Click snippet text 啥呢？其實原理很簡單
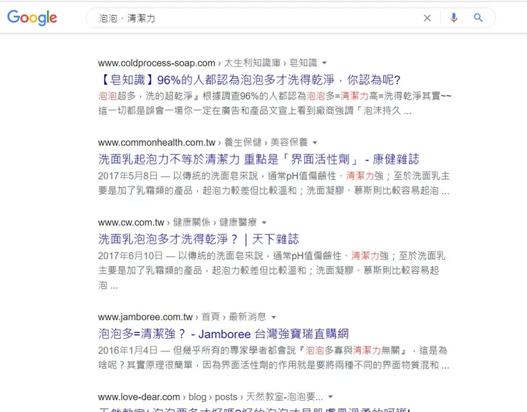This screenshot has height=412, width=527. 145,365
